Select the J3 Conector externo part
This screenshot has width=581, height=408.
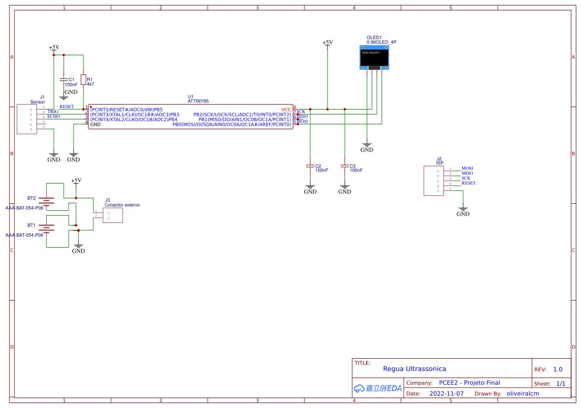(x=112, y=215)
